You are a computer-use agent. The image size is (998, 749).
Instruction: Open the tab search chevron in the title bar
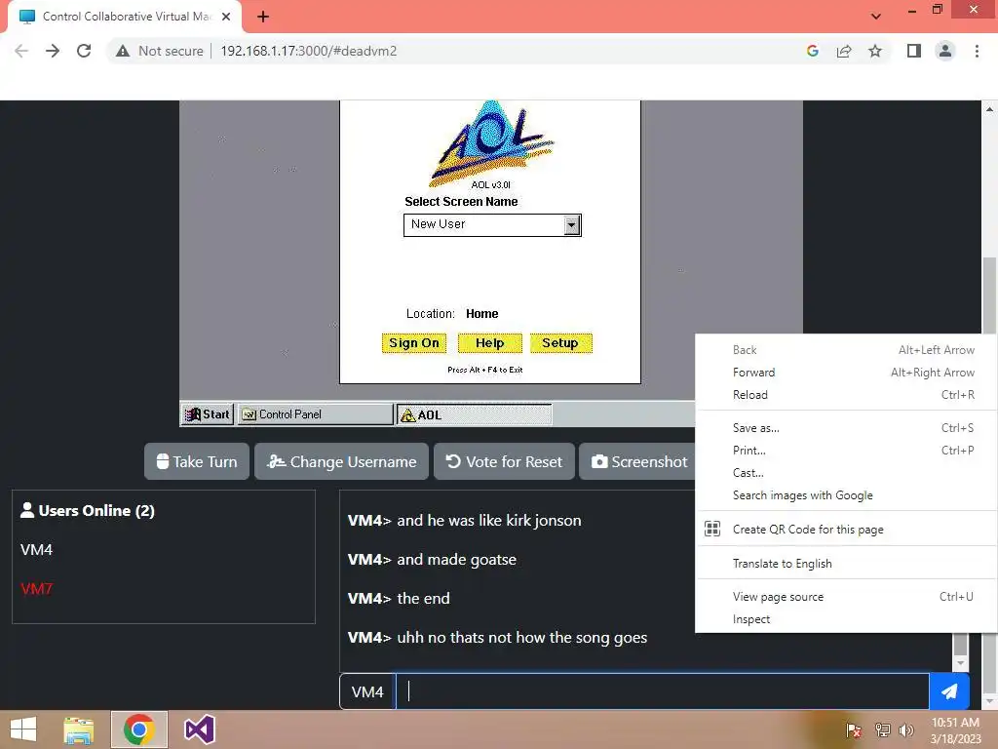[876, 17]
